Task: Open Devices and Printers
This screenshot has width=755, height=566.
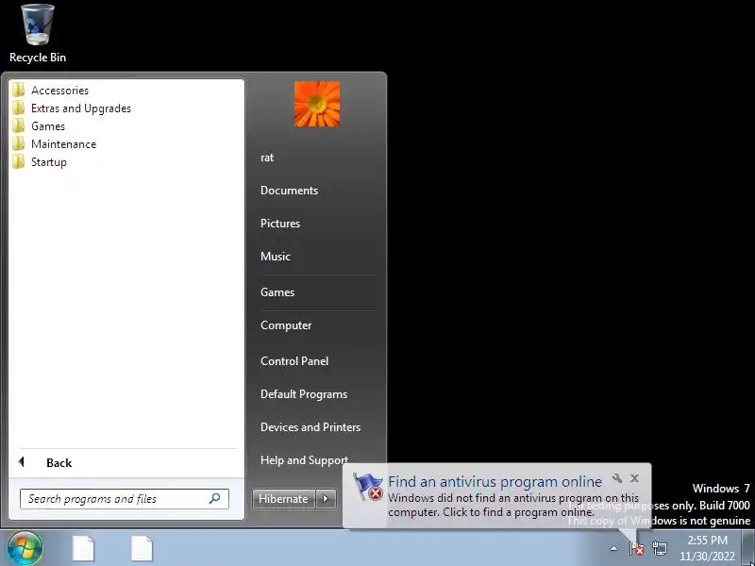Action: pyautogui.click(x=310, y=427)
